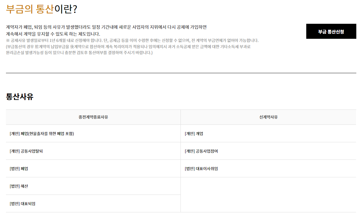This screenshot has width=361, height=218.
Task: Click the ※ 공제사유 발생일로부터 1년 6개월 note
Action: tap(132, 41)
